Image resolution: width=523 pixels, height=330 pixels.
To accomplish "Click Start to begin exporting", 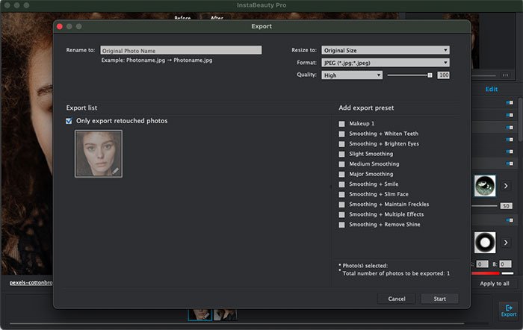I will pos(439,299).
